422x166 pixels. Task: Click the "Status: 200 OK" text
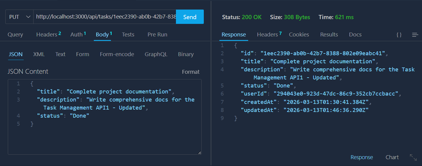242,17
